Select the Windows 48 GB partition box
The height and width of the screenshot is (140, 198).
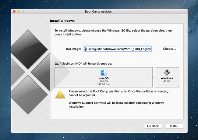(167, 77)
